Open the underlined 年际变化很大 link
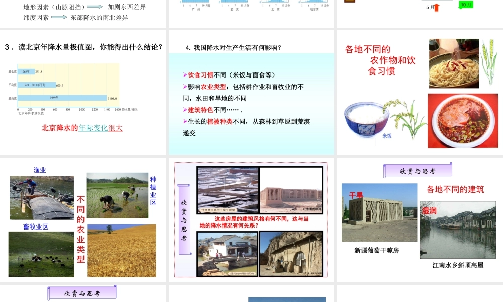 101,128
